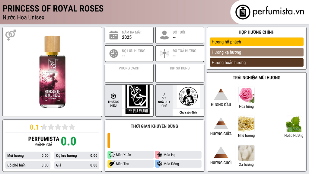Viewport: 309px width, 174px height.
Task: Click the Mùi hương 0.00 score row
Action: [x=28, y=156]
